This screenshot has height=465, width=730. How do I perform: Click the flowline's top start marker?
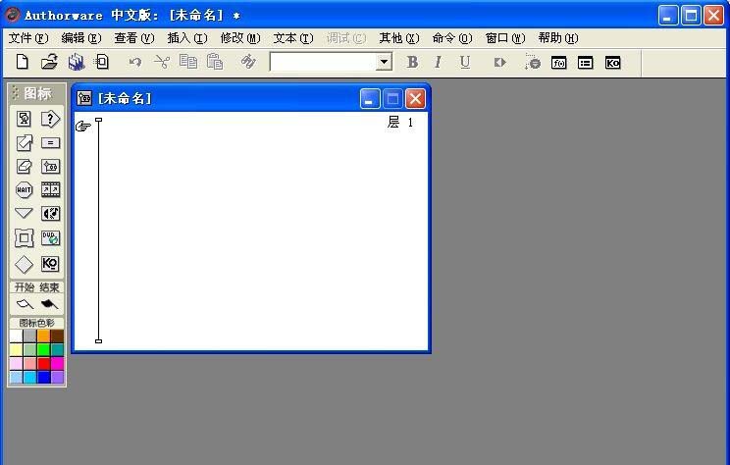tap(99, 120)
